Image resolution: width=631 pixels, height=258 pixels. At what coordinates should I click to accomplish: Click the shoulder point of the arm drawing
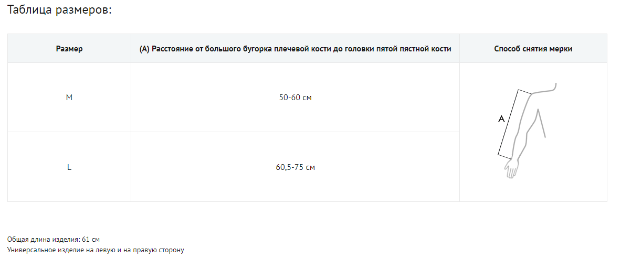[x=532, y=94]
